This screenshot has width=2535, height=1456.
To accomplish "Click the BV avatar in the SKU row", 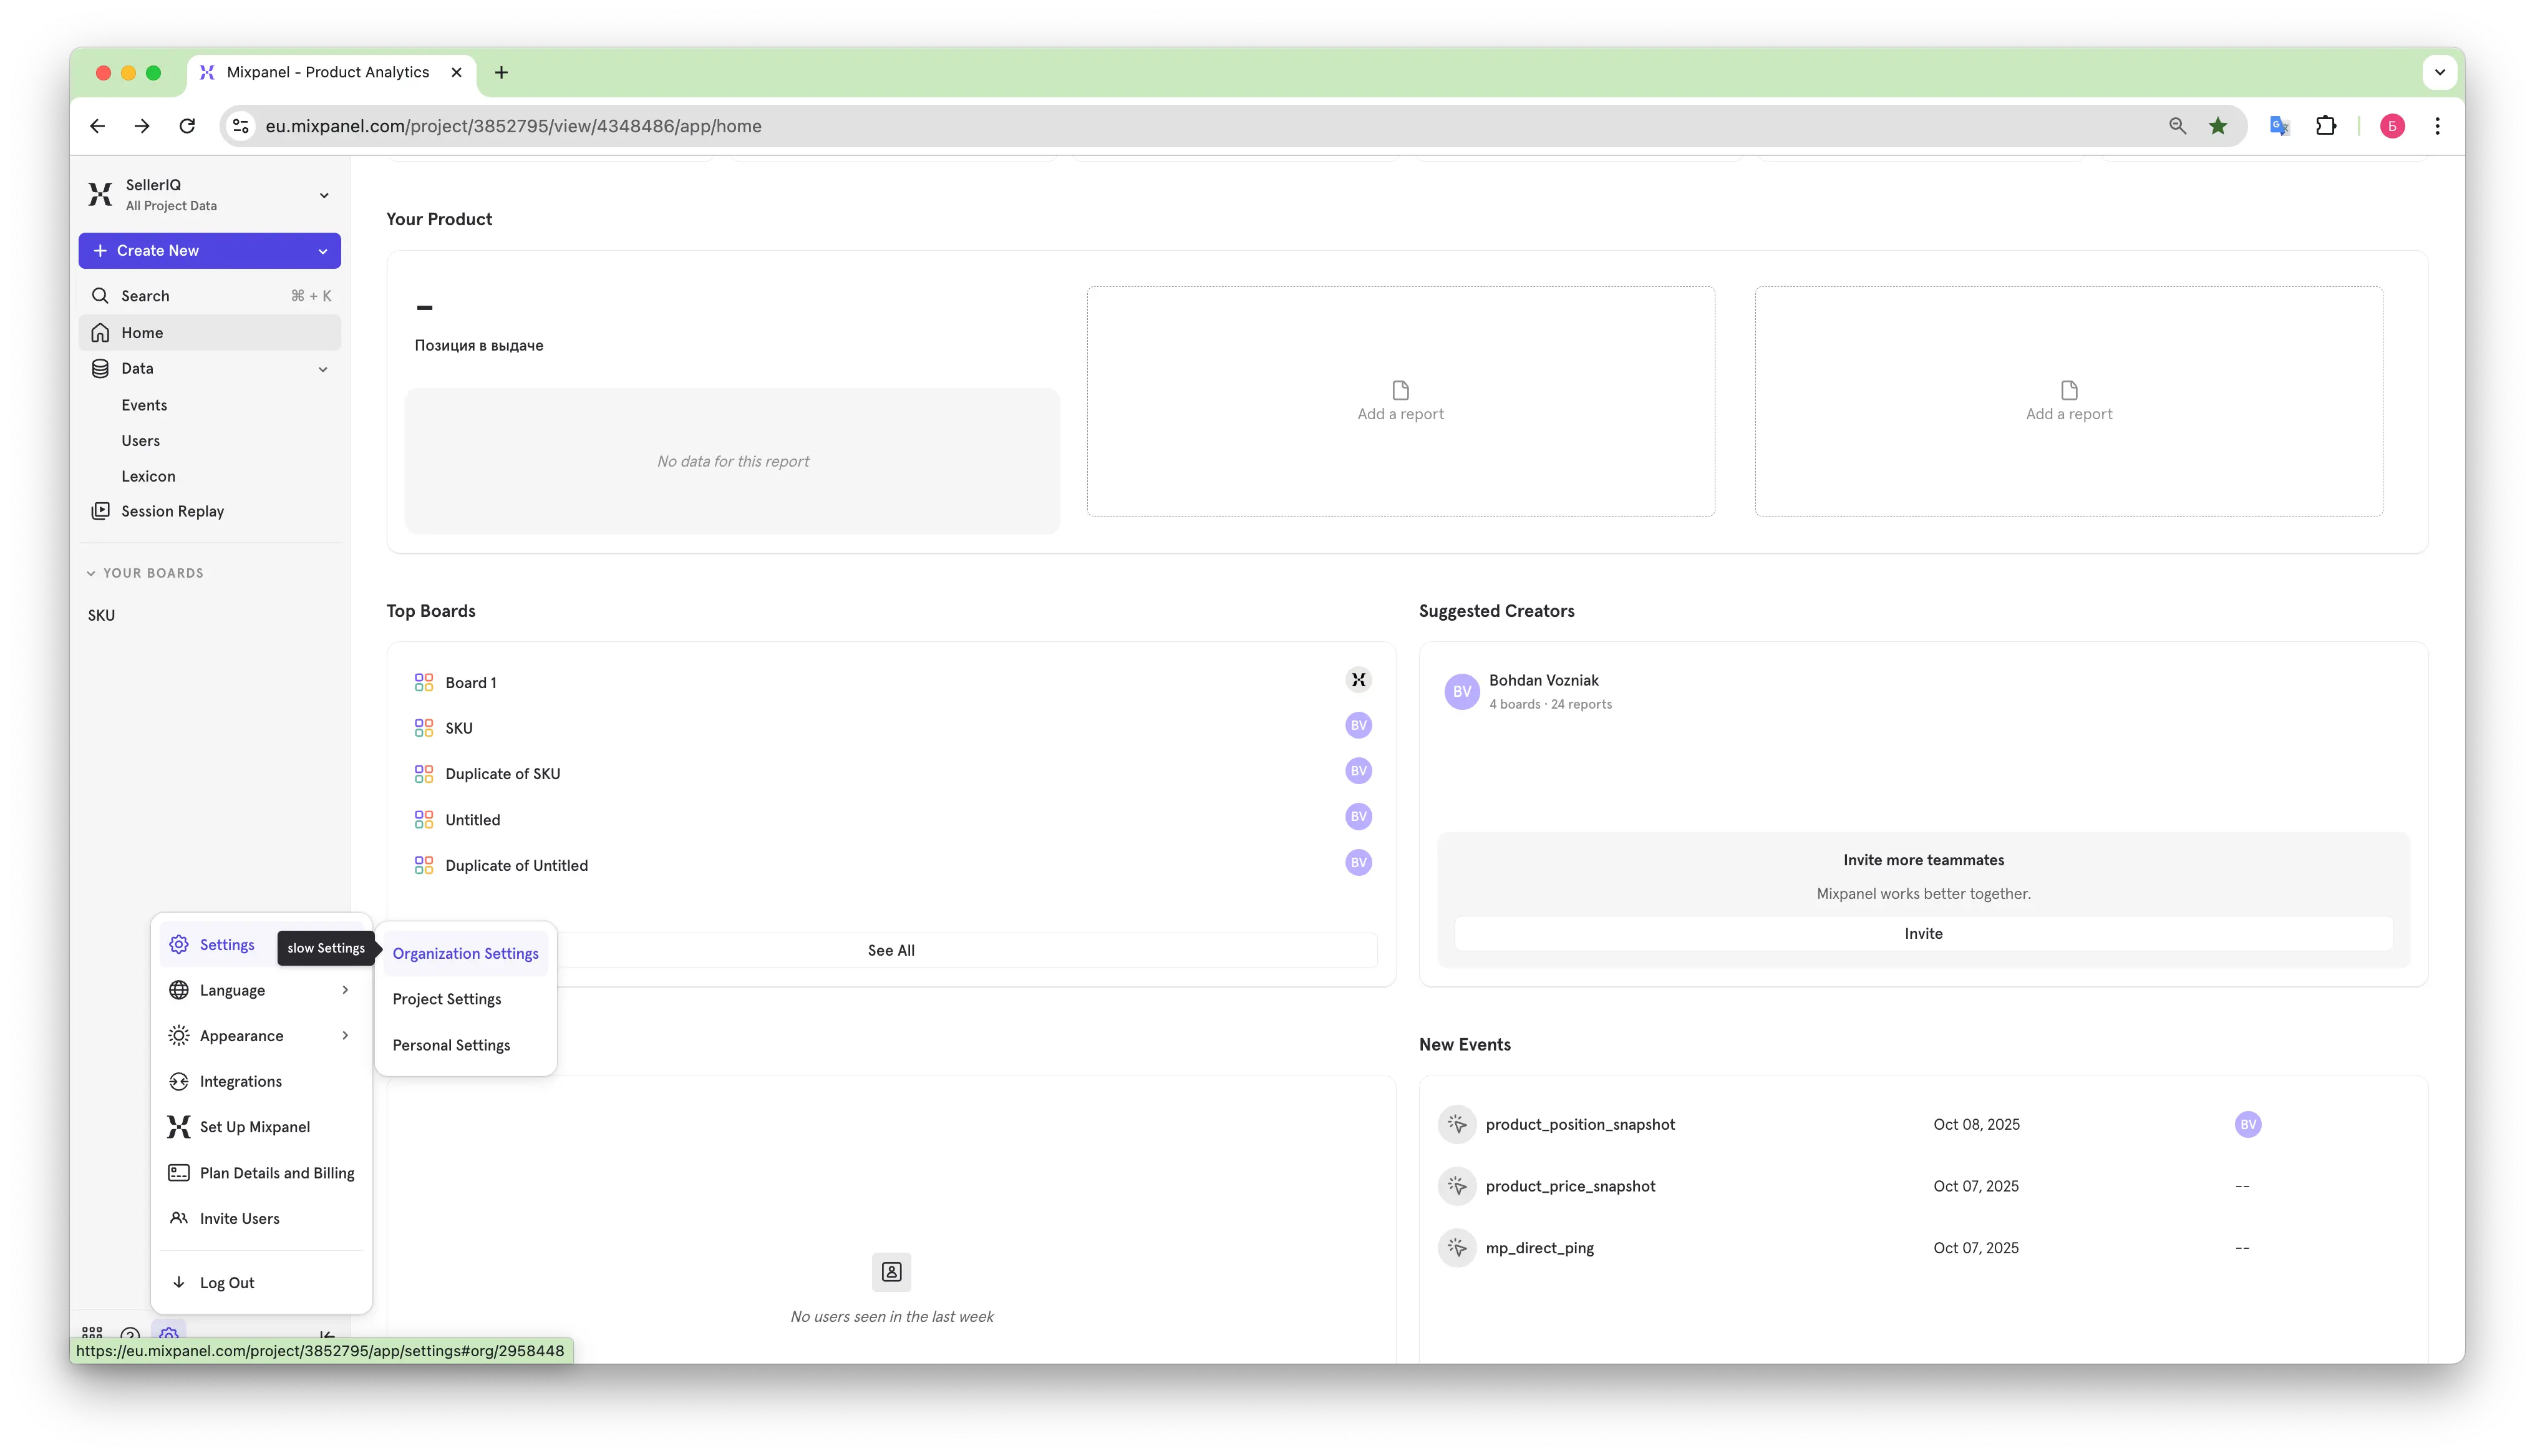I will (x=1359, y=725).
